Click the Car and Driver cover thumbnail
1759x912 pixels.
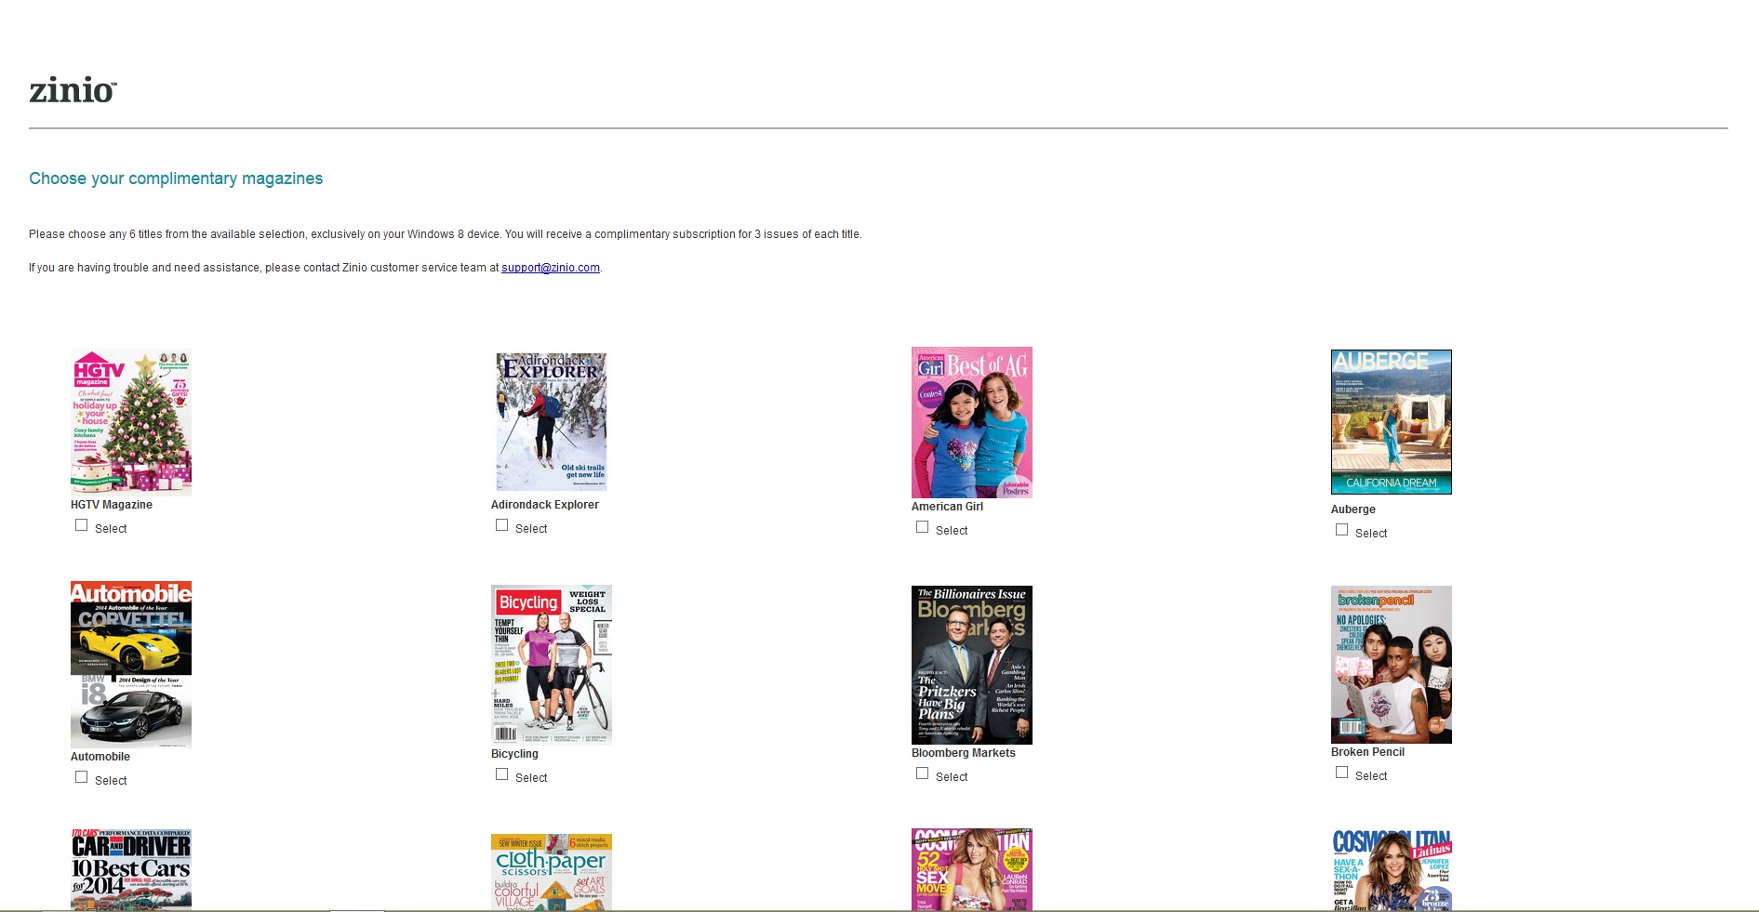(131, 869)
